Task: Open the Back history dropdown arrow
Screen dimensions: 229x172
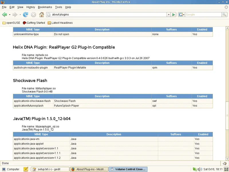Action: 10,15
